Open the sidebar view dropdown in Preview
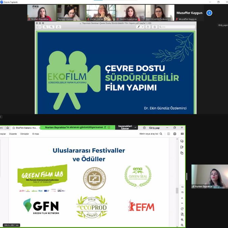 (x=39, y=27)
